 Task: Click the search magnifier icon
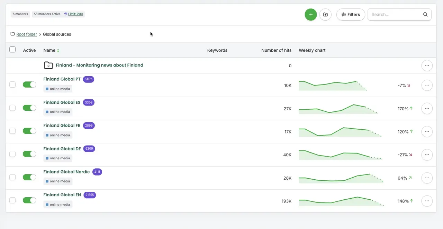click(x=425, y=14)
